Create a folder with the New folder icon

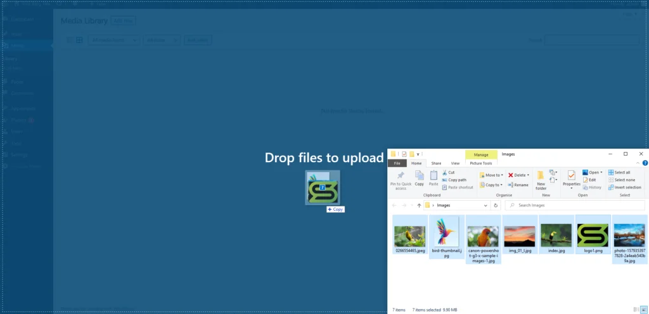(x=541, y=177)
